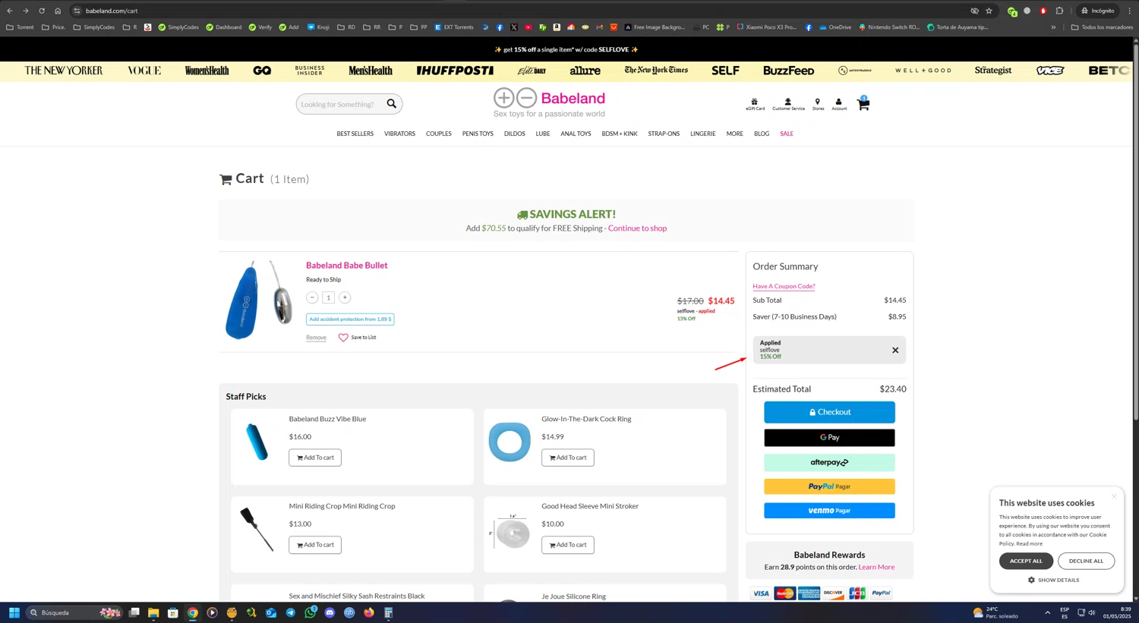Viewport: 1139px width, 623px height.
Task: Open SALE menu item
Action: coord(787,134)
